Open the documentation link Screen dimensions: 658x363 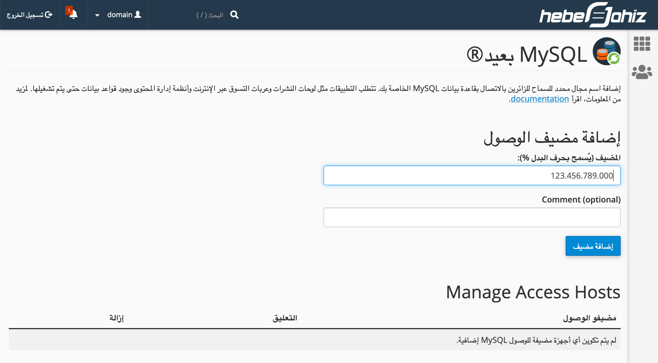pyautogui.click(x=540, y=99)
